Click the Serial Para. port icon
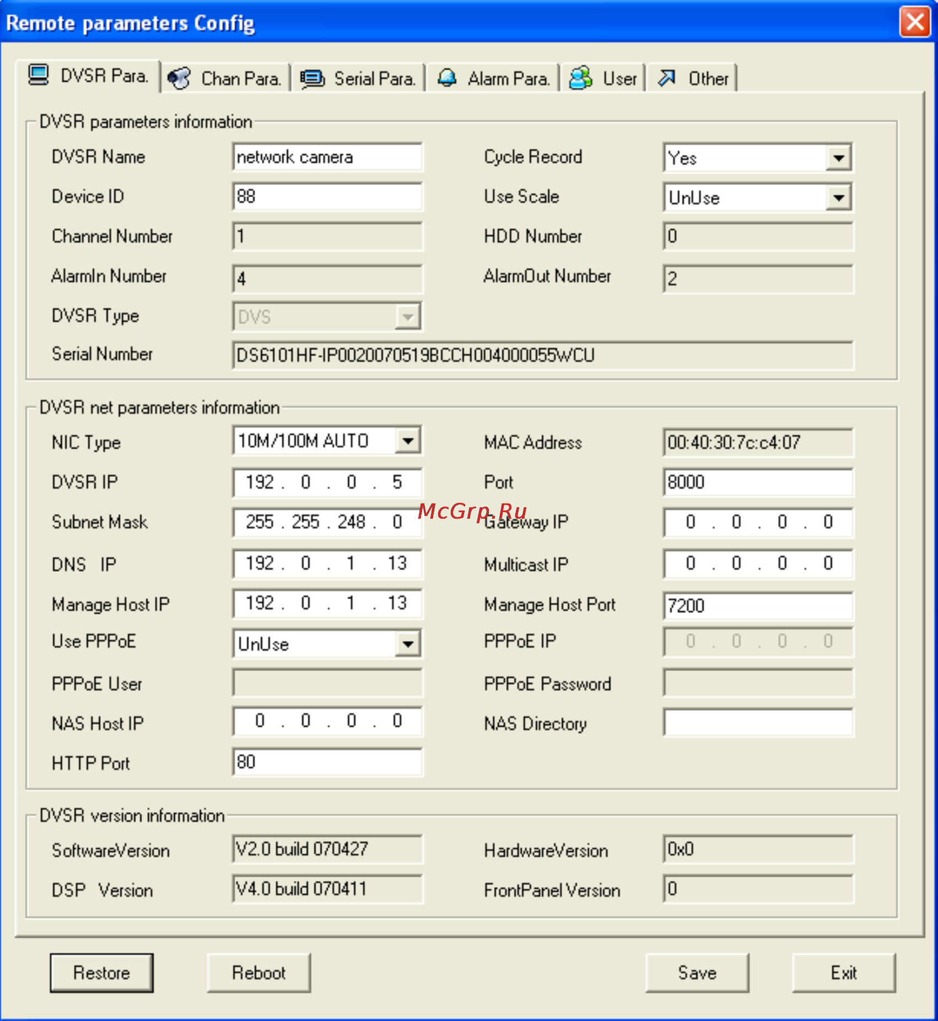 (312, 79)
